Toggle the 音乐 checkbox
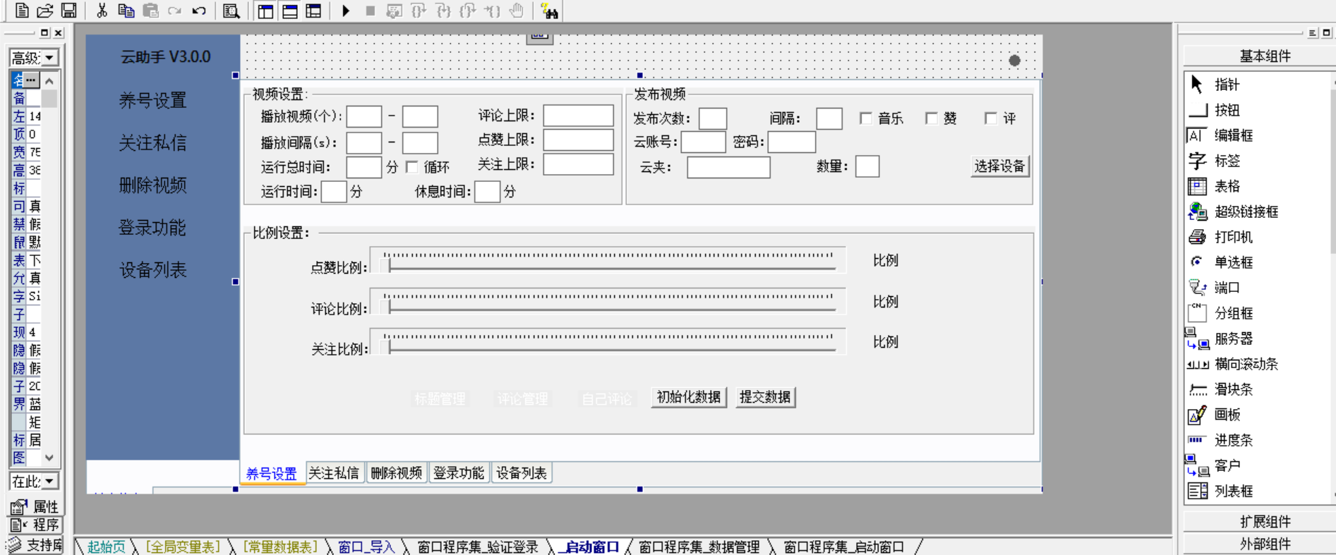 tap(866, 118)
